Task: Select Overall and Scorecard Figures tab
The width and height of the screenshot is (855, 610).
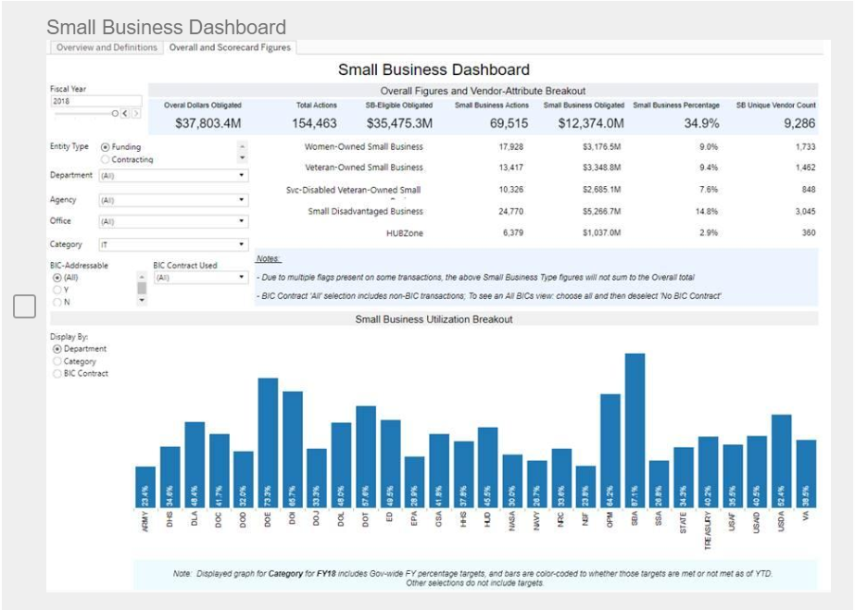Action: click(229, 47)
